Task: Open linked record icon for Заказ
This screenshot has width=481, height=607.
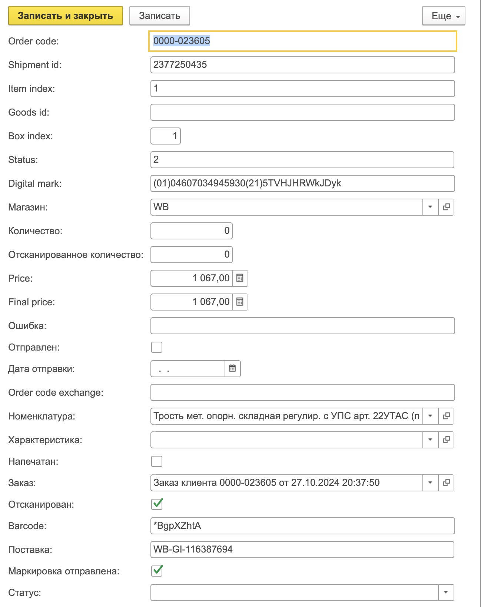Action: [x=446, y=483]
